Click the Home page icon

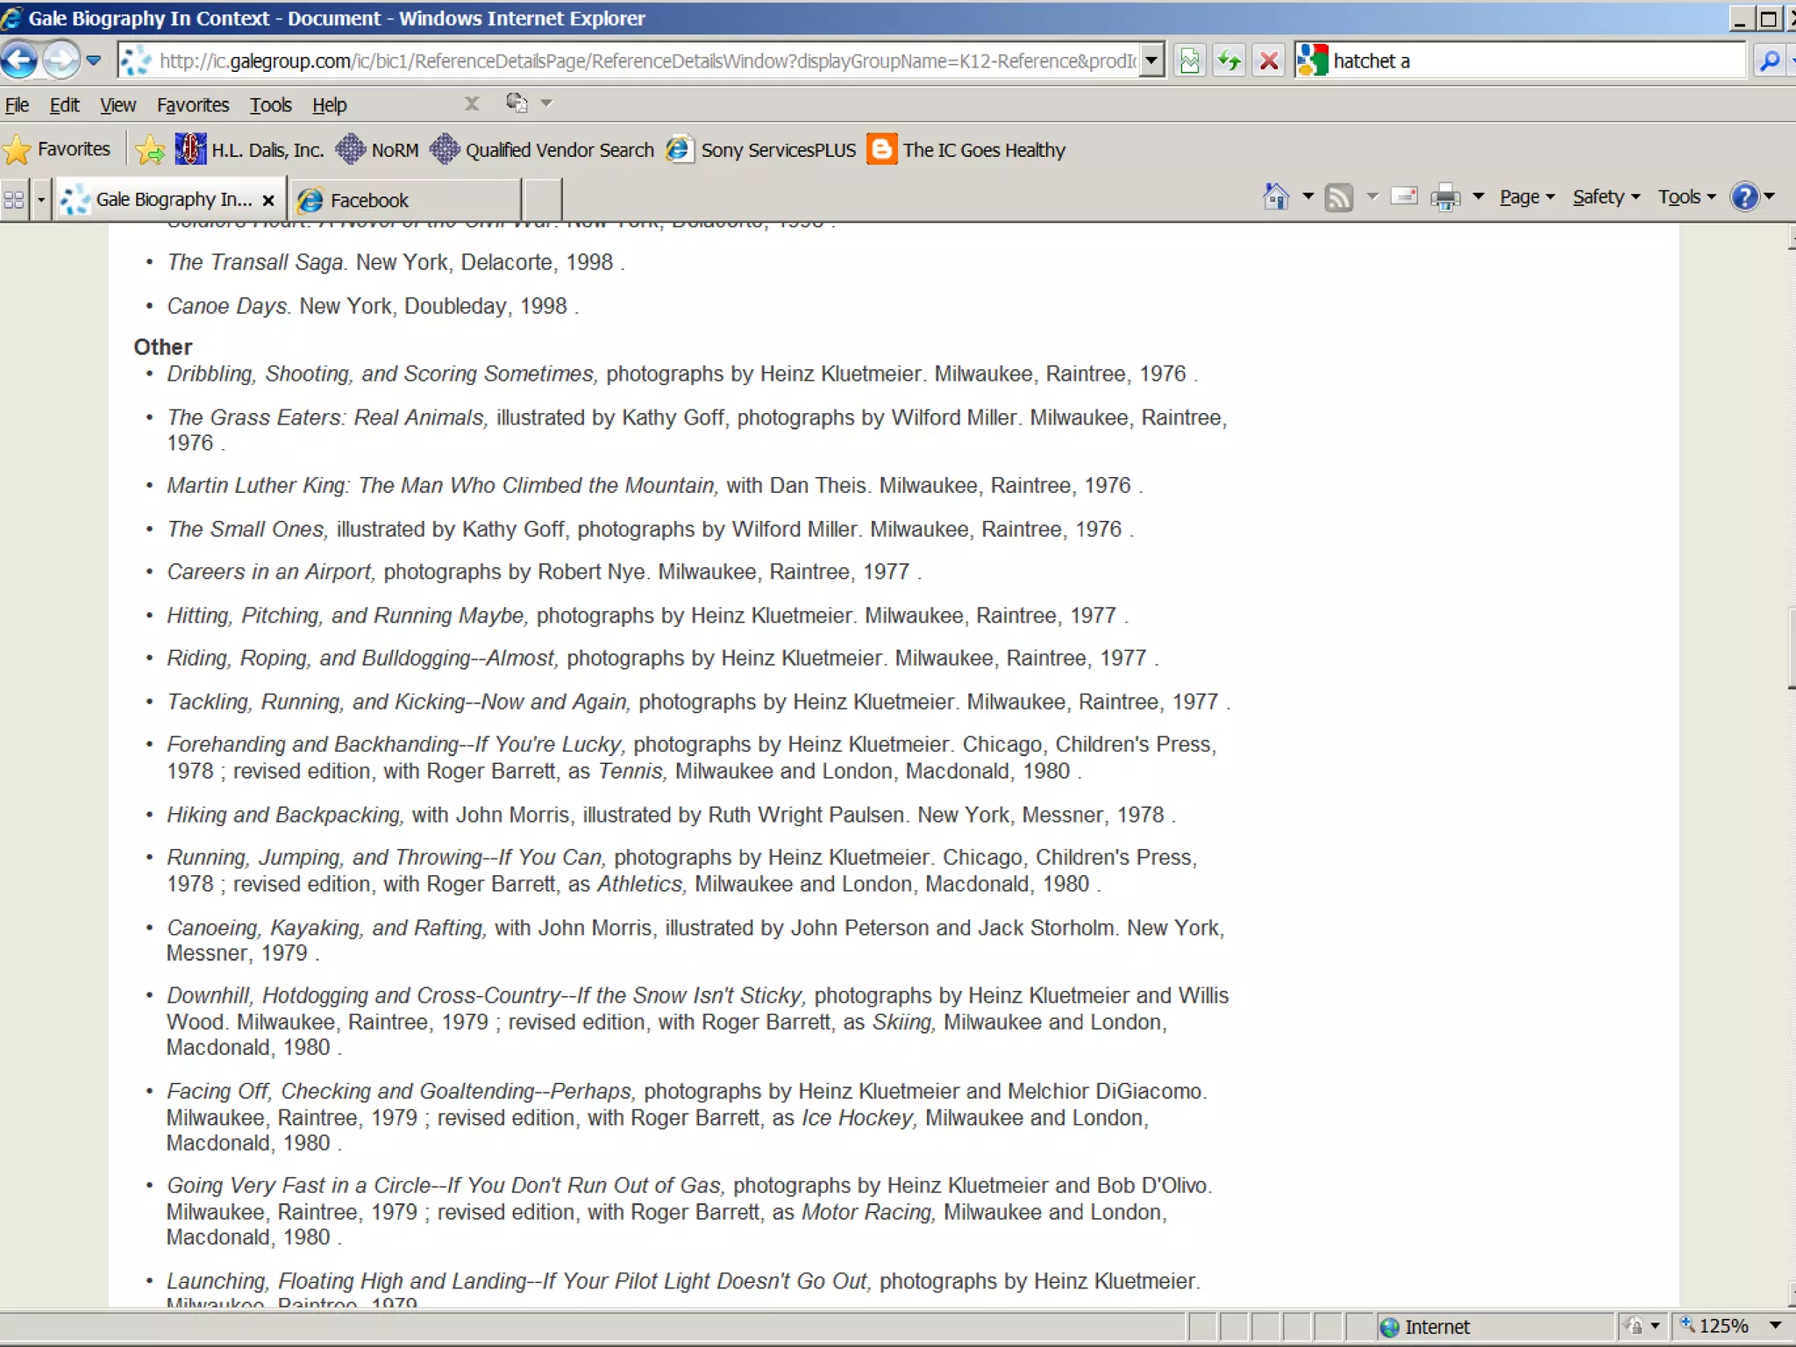1276,197
